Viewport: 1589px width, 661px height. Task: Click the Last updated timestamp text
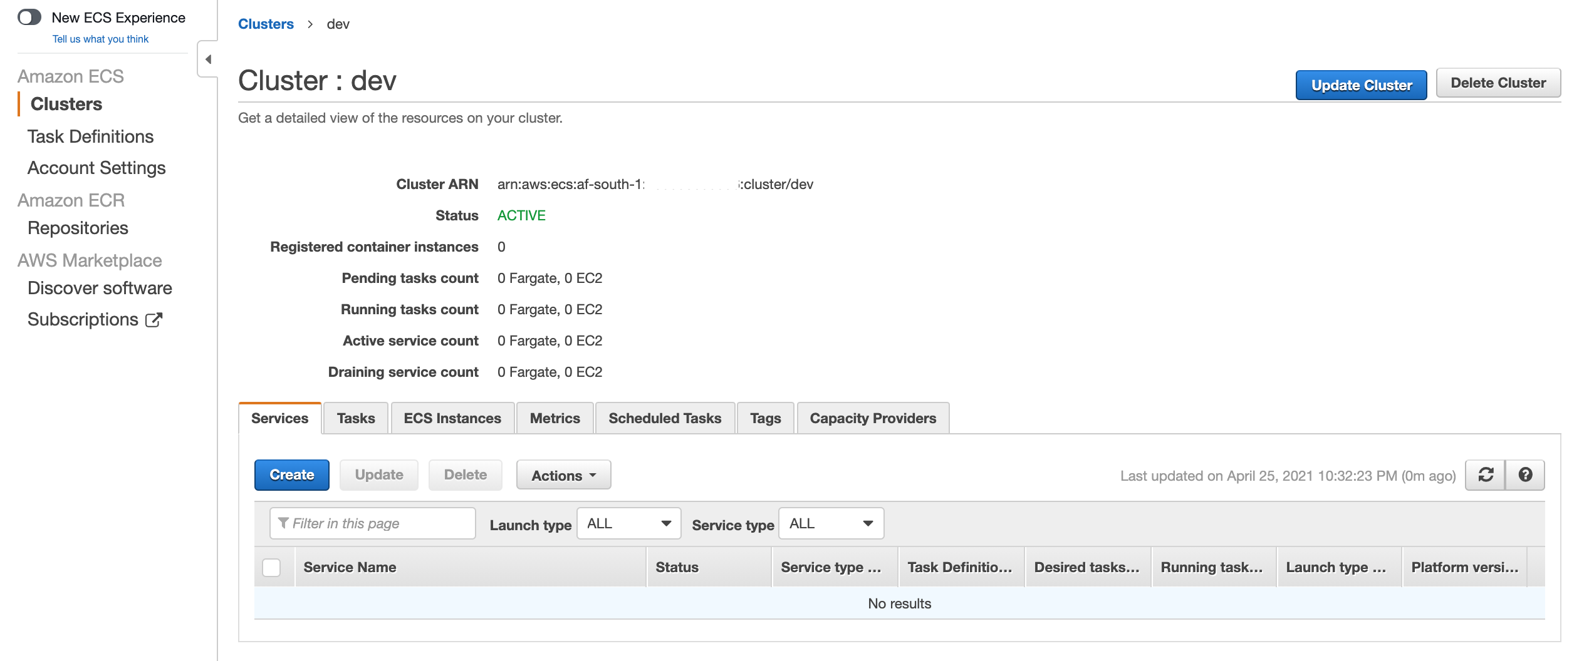(x=1288, y=476)
